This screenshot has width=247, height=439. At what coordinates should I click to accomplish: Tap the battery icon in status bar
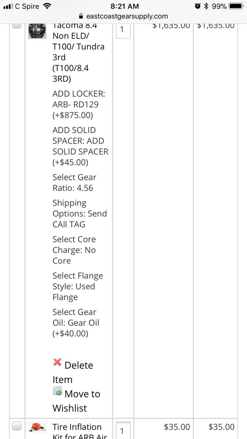click(236, 6)
